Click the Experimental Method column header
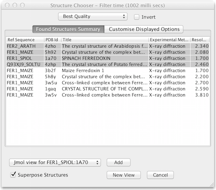This screenshot has height=190, width=216. pyautogui.click(x=169, y=40)
